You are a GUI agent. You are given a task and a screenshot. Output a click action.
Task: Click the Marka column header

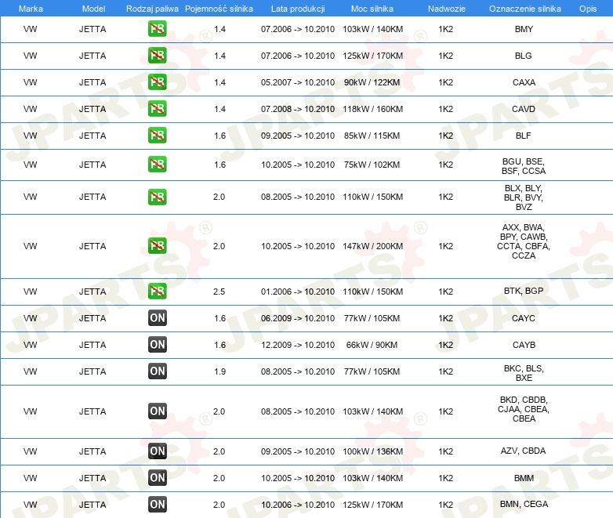pyautogui.click(x=31, y=9)
